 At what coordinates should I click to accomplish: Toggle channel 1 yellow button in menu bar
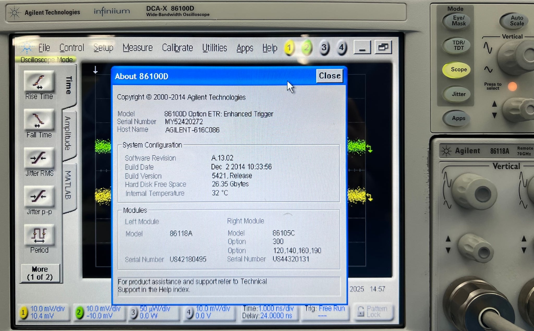[289, 48]
